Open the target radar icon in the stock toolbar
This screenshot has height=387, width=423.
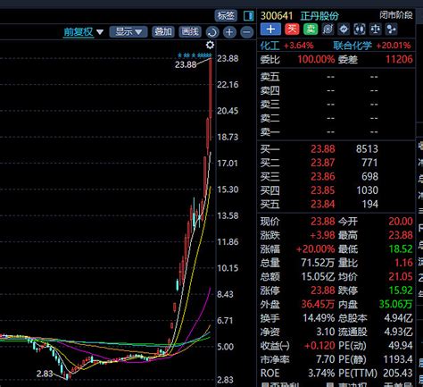click(x=328, y=29)
